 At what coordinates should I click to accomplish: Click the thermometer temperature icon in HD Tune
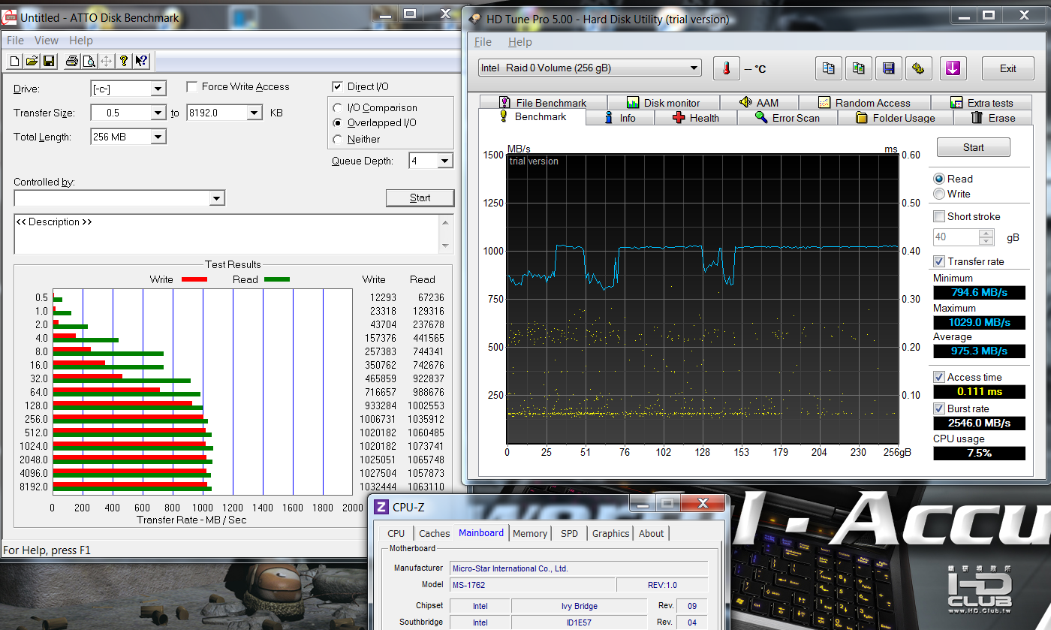[x=726, y=68]
